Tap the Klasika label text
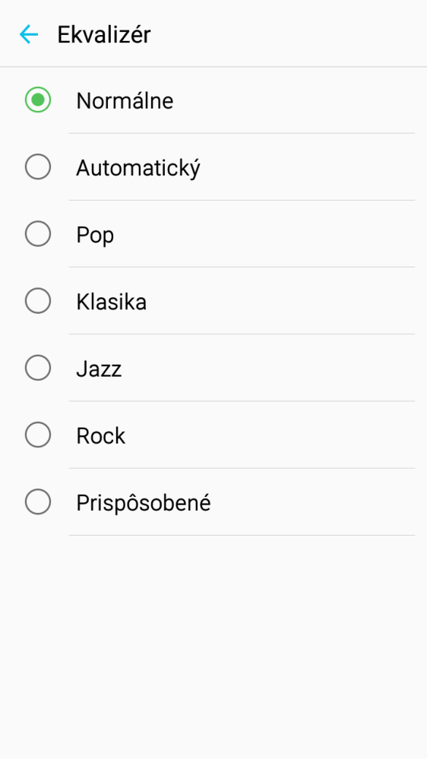The width and height of the screenshot is (427, 759). coord(112,302)
